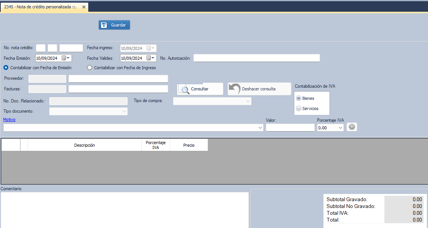Select Contabilizar con Fecha de Ingreso

coord(90,68)
